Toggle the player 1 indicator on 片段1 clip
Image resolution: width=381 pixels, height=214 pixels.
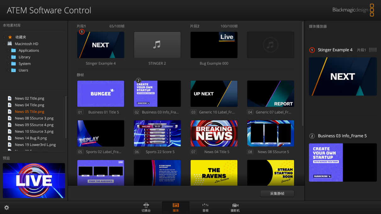(82, 31)
